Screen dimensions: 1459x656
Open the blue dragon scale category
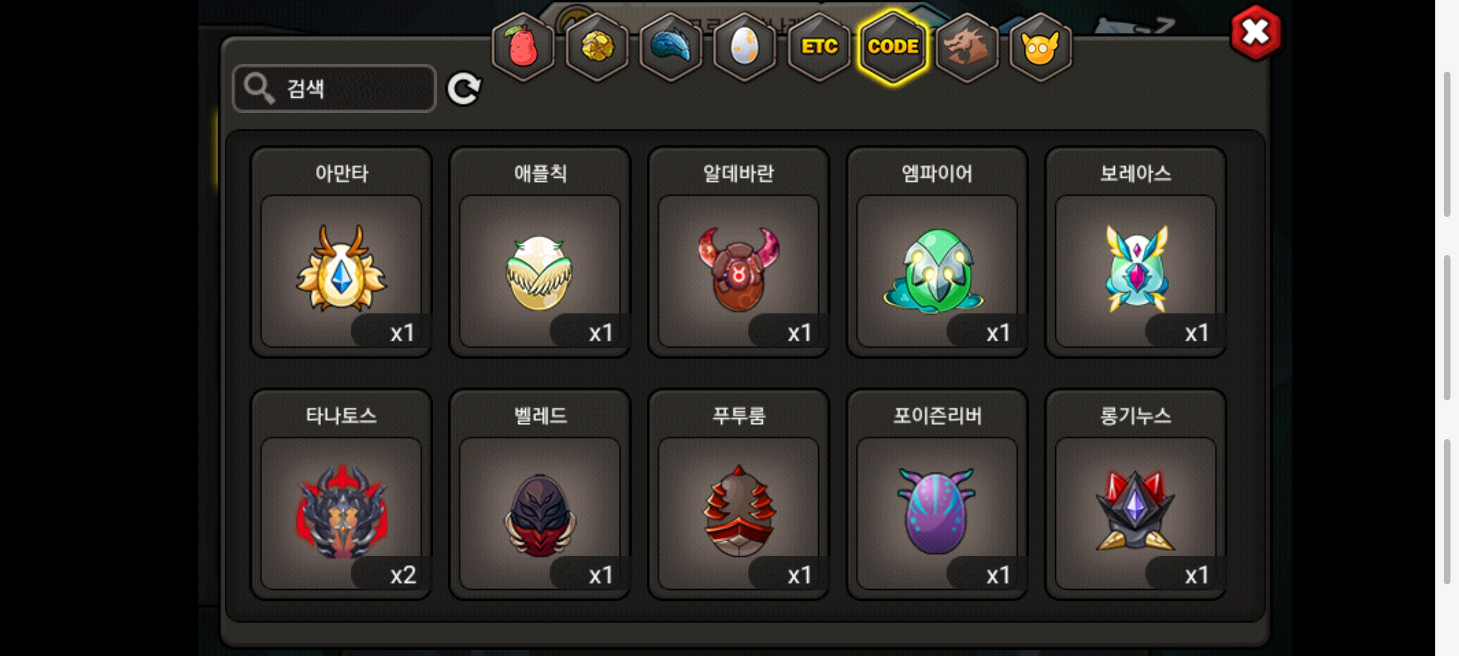pyautogui.click(x=671, y=47)
